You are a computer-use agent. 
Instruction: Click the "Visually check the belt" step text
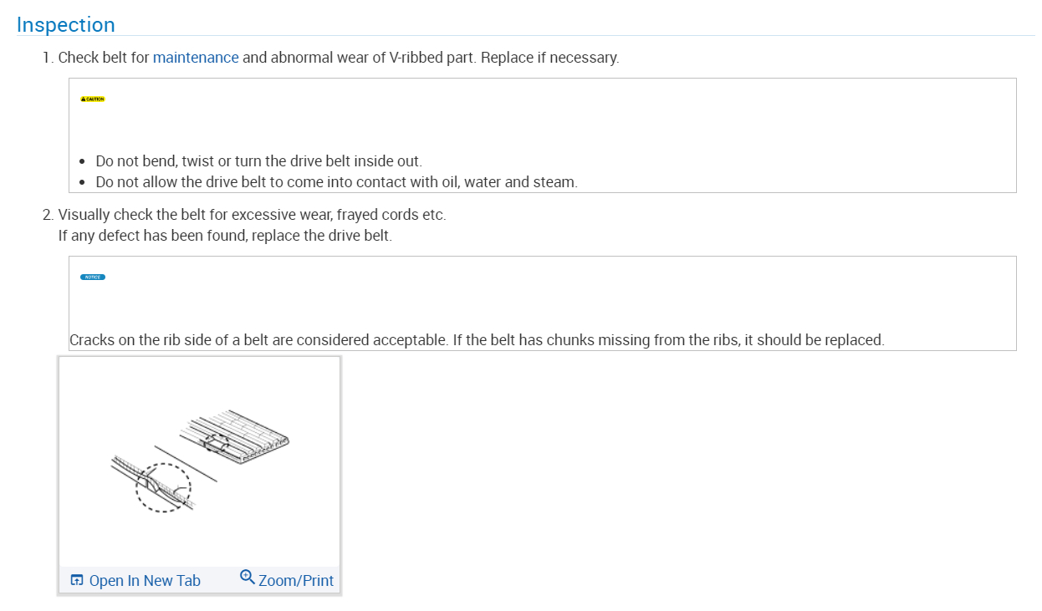coord(252,214)
